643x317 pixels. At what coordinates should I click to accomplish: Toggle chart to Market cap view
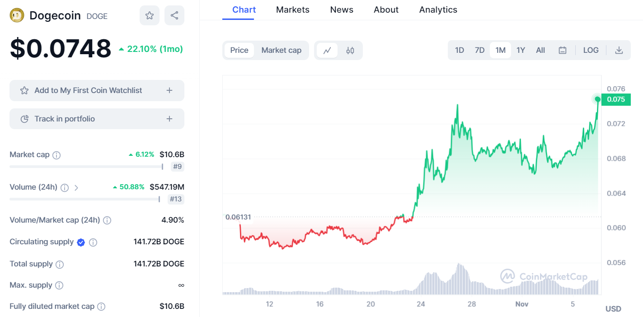click(281, 50)
